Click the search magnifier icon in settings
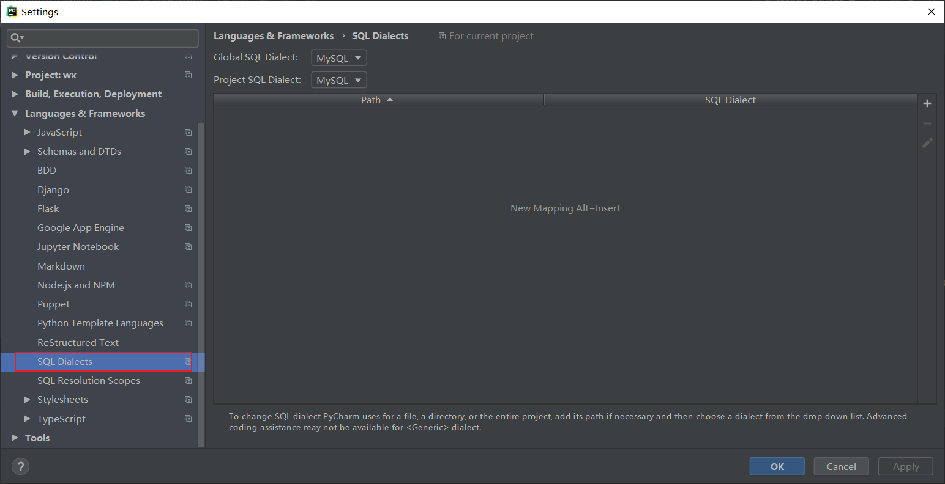This screenshot has height=484, width=945. click(x=16, y=38)
